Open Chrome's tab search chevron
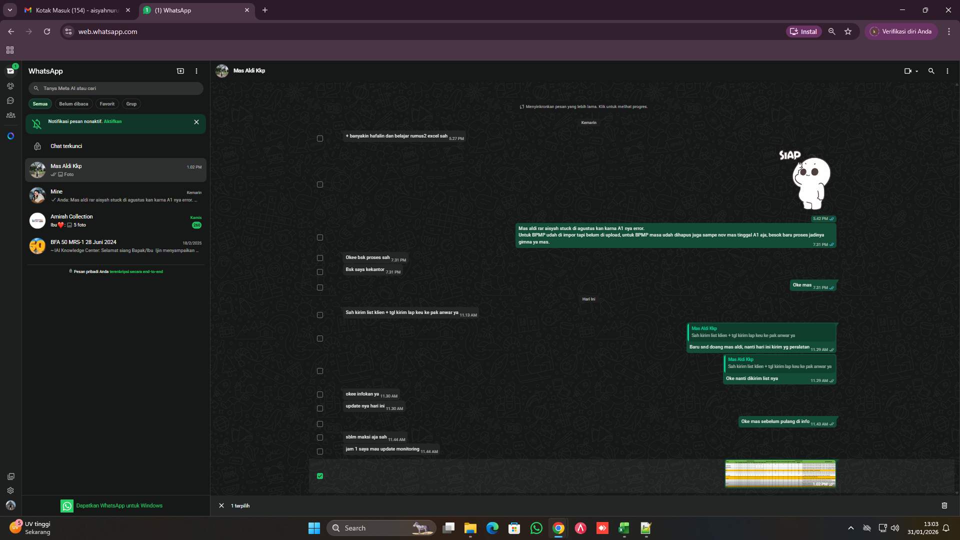Screen dimensions: 960x540 click(x=9, y=9)
